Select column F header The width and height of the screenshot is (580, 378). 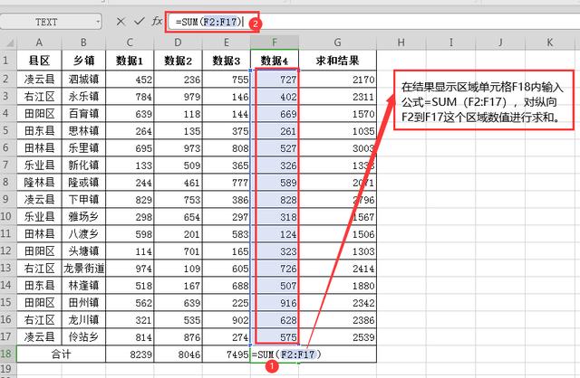click(275, 43)
